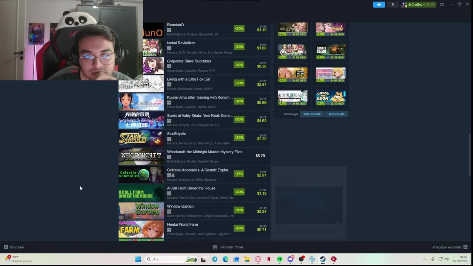
Task: Filter by $10 USD Altı
Action: tap(312, 114)
